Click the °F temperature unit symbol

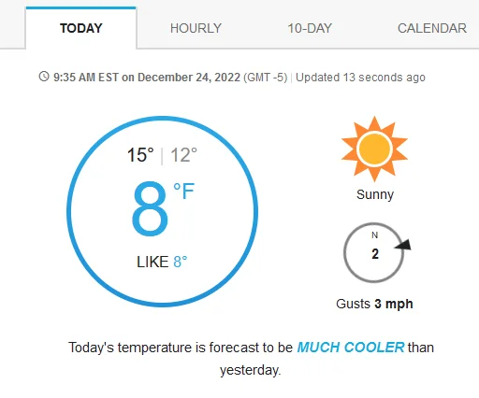coord(184,192)
